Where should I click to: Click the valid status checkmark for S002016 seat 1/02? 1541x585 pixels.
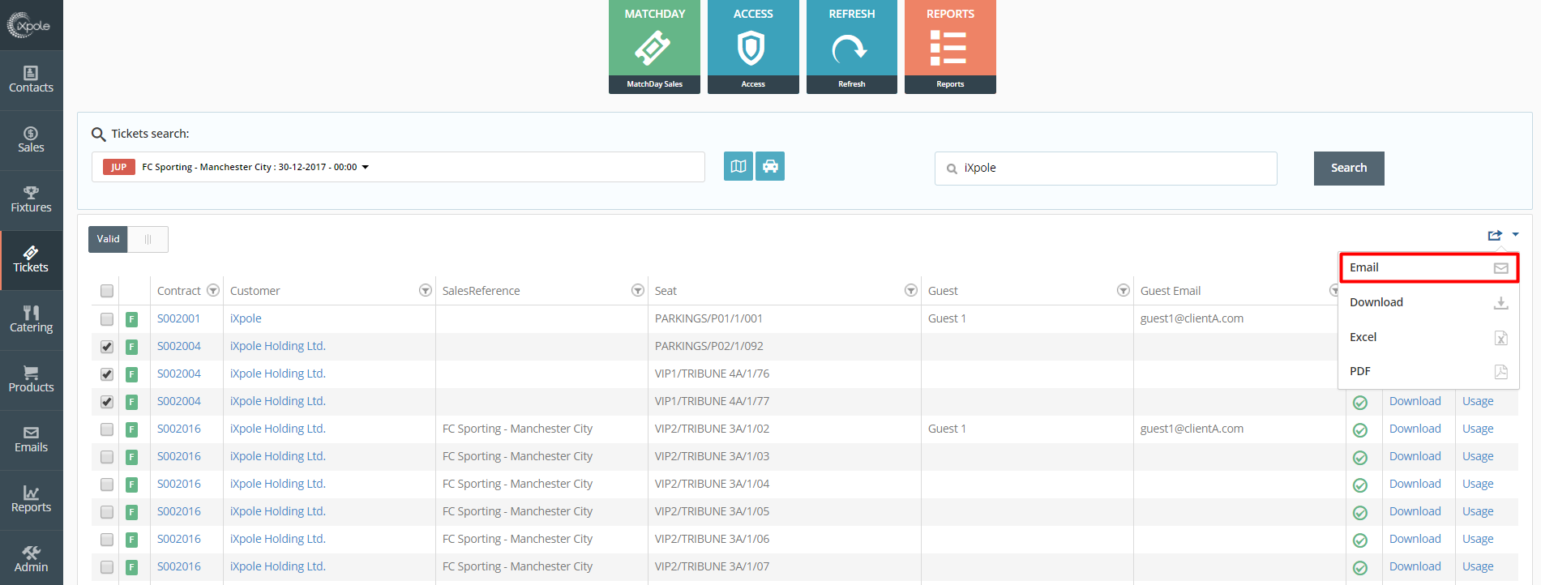[1360, 430]
